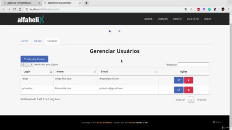Select the pmartins login cell
This screenshot has height=130, width=232.
coord(37,90)
